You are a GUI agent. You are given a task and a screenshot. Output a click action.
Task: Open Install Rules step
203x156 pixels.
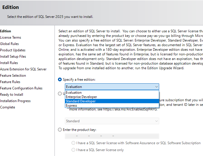tap(9, 63)
